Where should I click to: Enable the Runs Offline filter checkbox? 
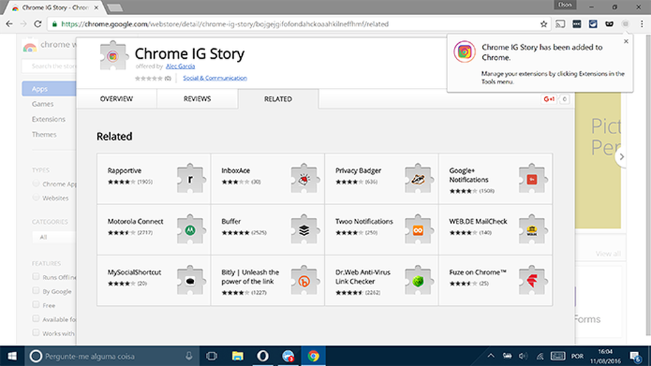tap(36, 276)
